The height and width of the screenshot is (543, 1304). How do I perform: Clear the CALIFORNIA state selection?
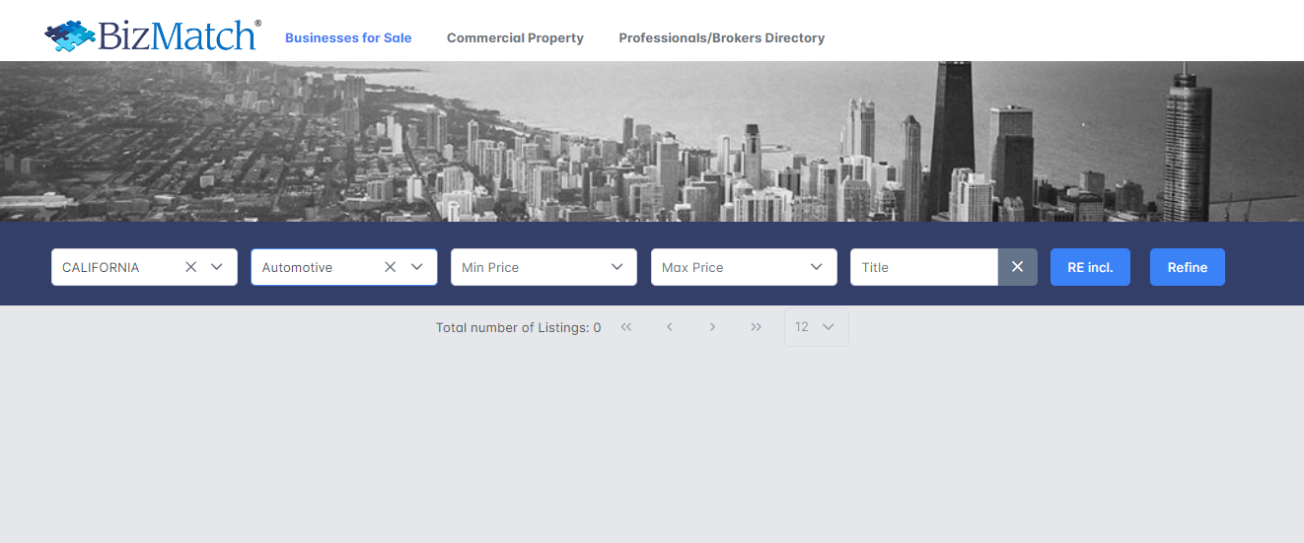(191, 267)
